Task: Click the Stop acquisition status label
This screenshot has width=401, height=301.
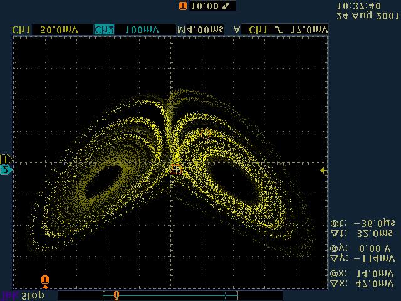Action: click(33, 296)
